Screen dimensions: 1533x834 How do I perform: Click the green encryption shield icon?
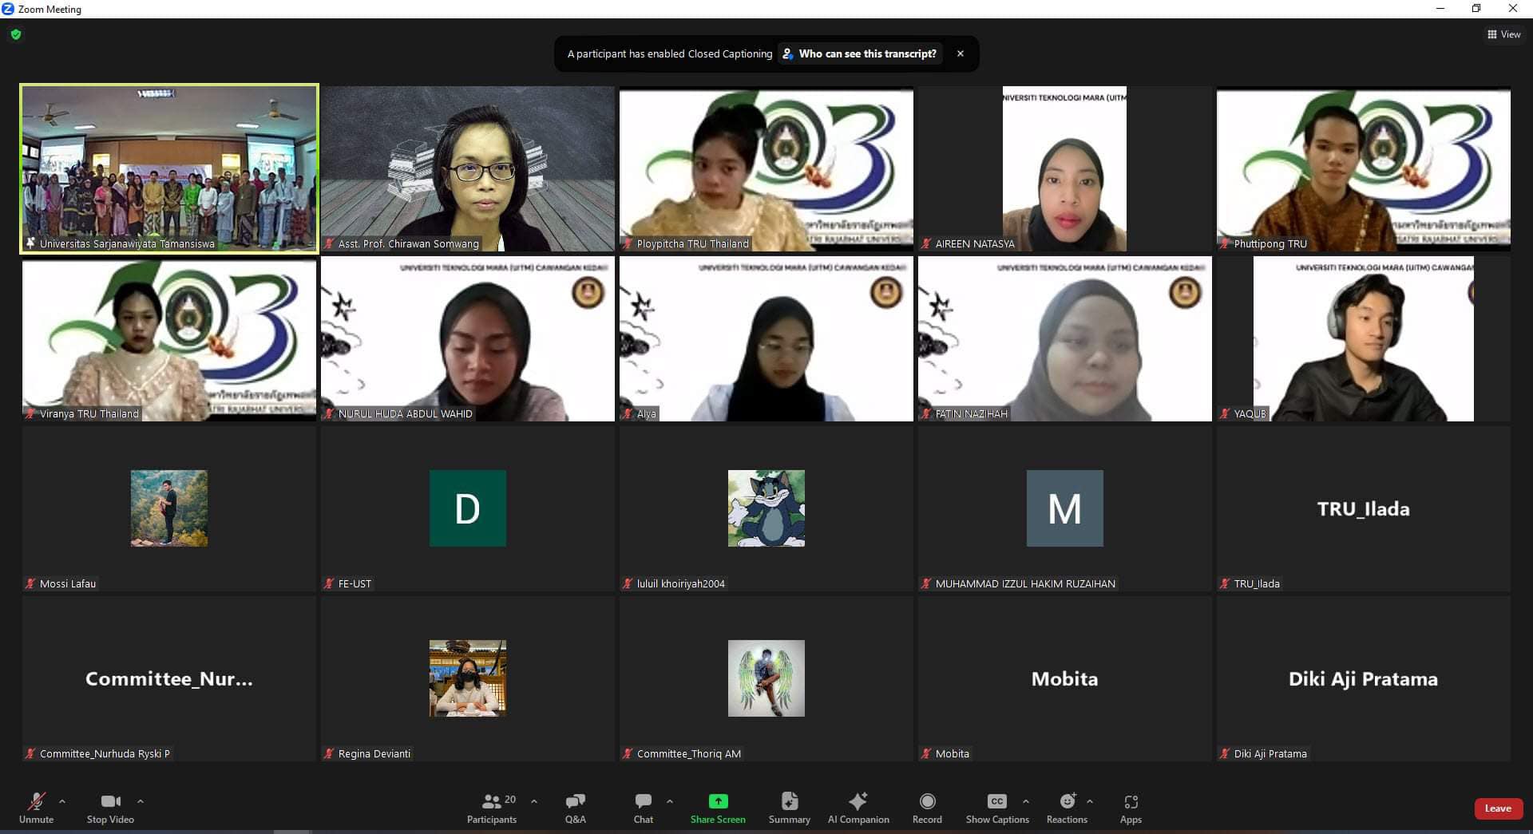point(16,34)
